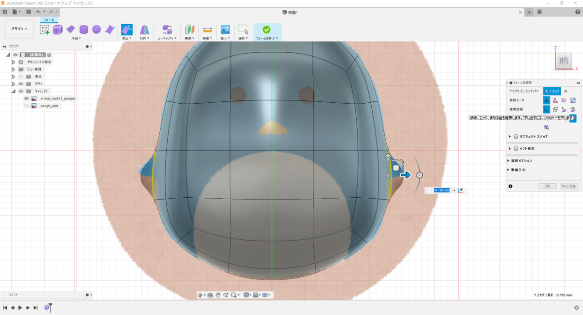Viewport: 583px width, 315px height.
Task: Expand the ビュー管理 node
Action: click(14, 69)
